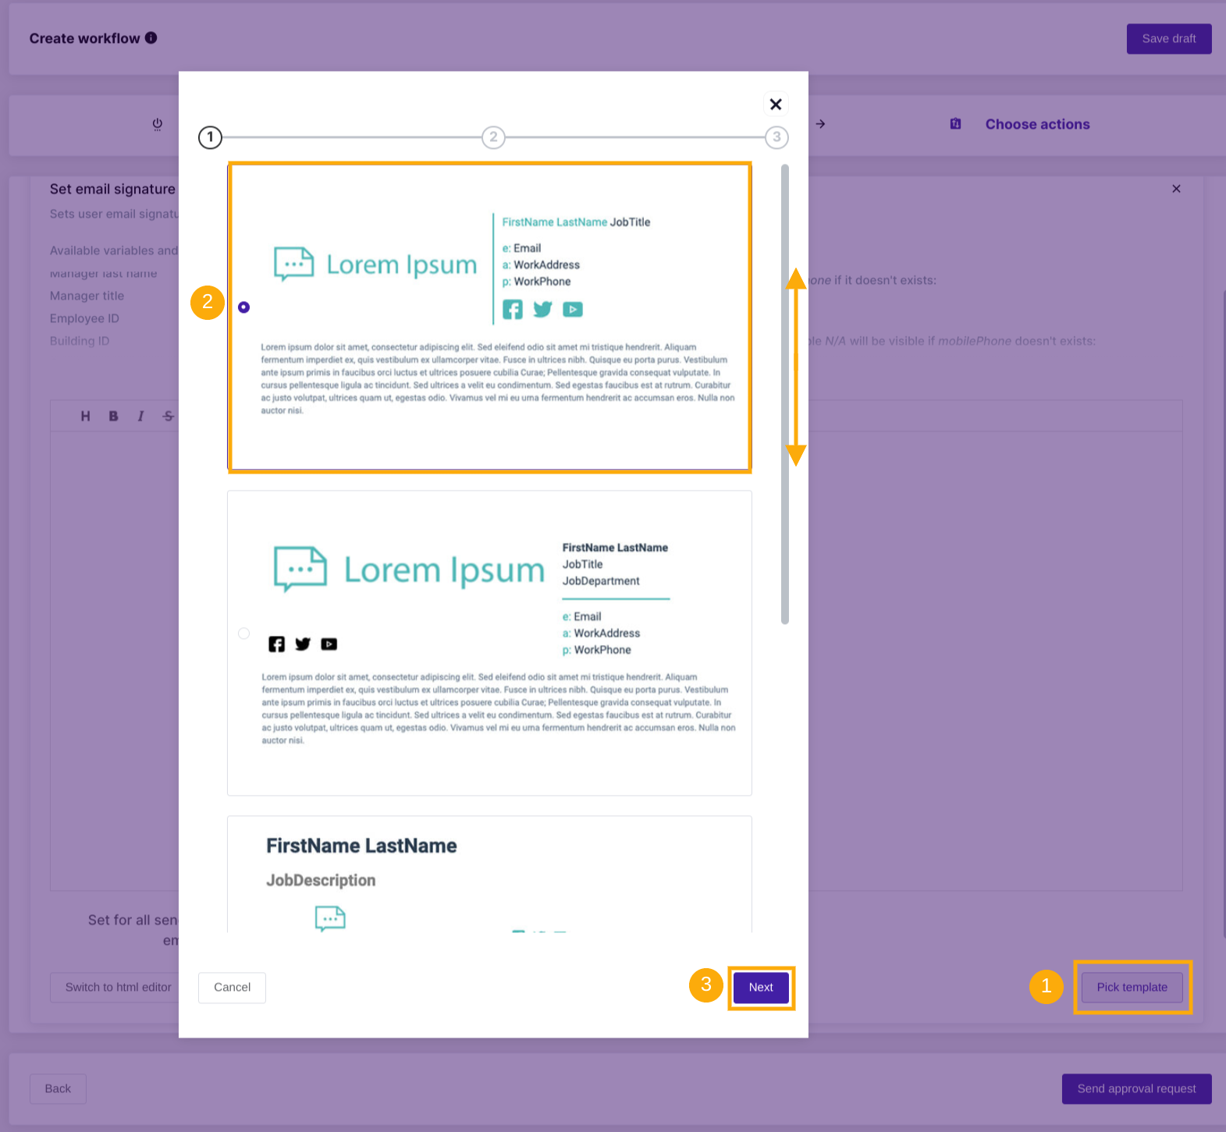Click the black Twitter icon in second template
This screenshot has height=1132, width=1226.
point(303,644)
